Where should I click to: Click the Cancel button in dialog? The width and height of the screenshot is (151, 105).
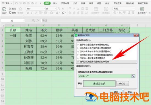click(x=130, y=92)
